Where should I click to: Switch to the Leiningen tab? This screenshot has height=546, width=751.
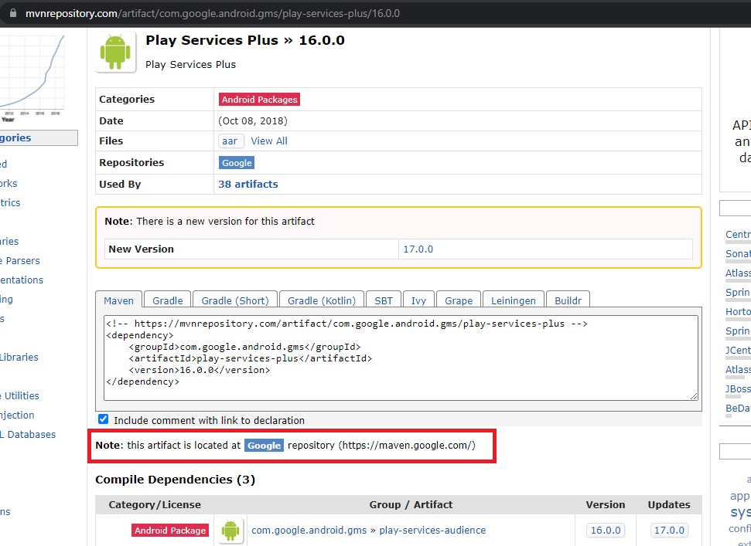[x=513, y=300]
